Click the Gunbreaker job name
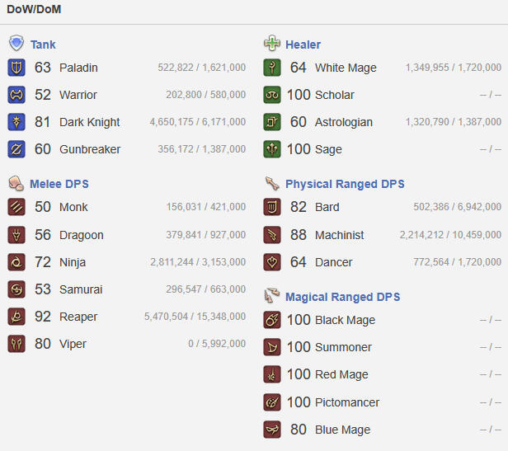This screenshot has width=508, height=451. click(x=90, y=149)
